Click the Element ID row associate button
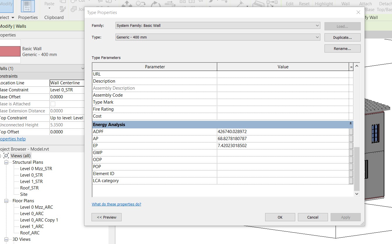392x244 pixels. pos(351,174)
